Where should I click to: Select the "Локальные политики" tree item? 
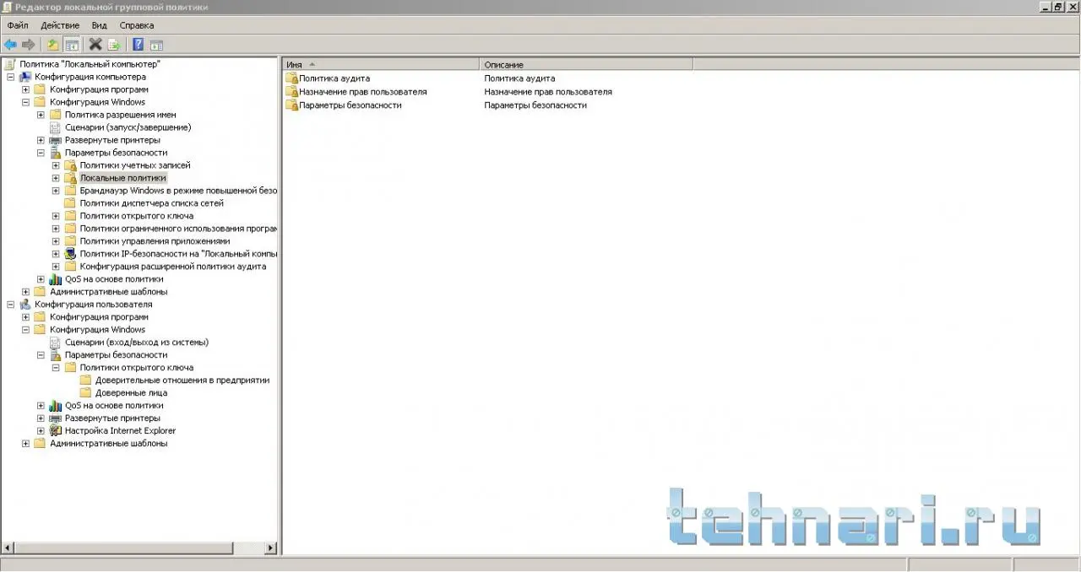123,178
